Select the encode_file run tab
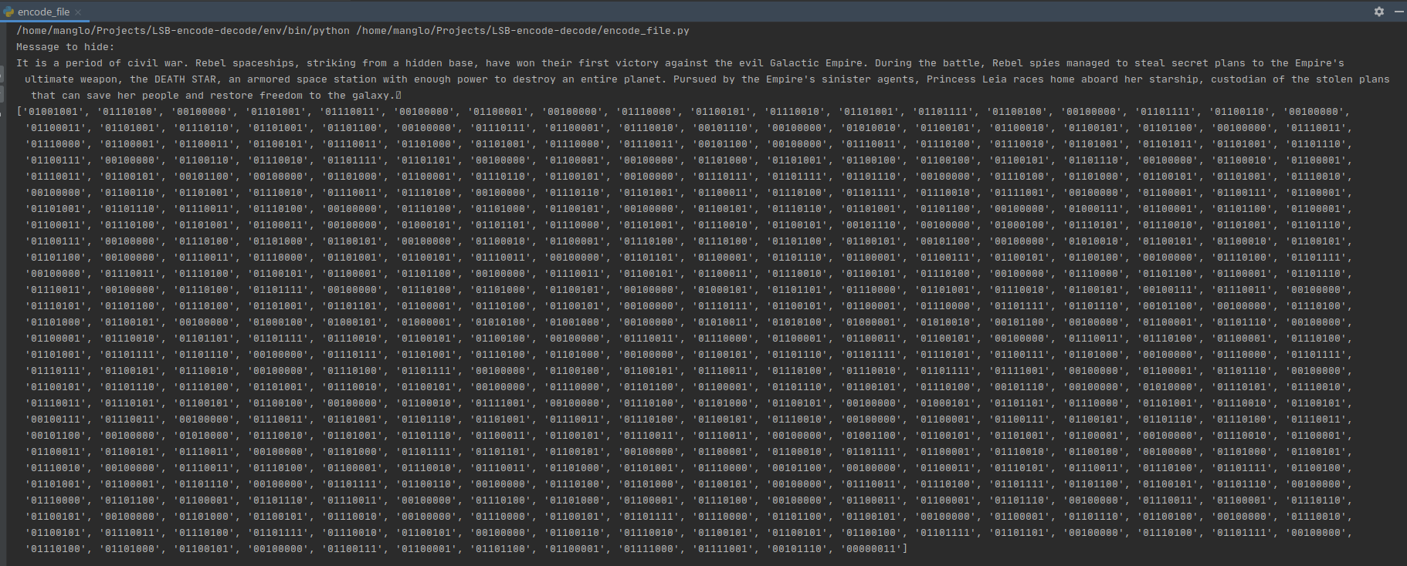1407x566 pixels. (43, 12)
